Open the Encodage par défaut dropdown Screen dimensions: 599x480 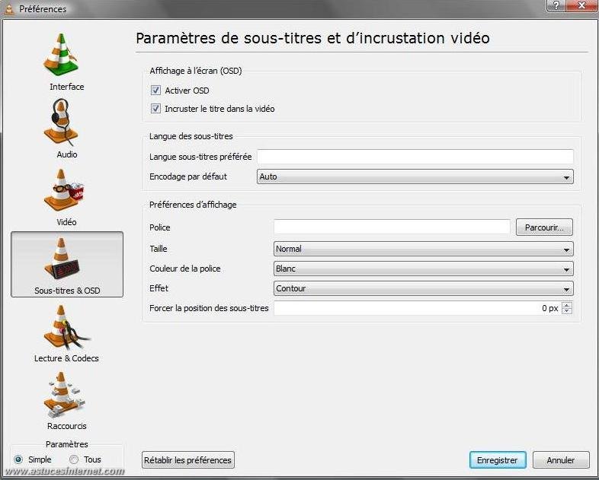[415, 177]
